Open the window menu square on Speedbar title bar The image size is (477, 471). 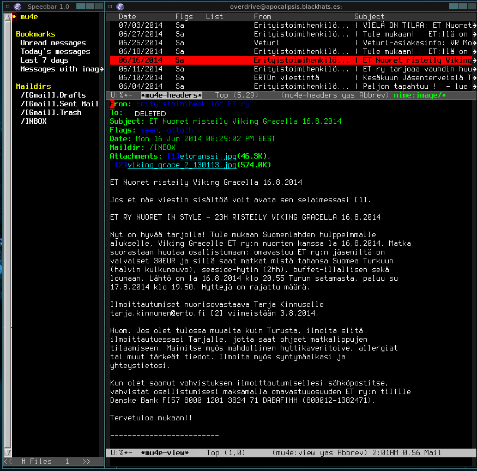[8, 7]
